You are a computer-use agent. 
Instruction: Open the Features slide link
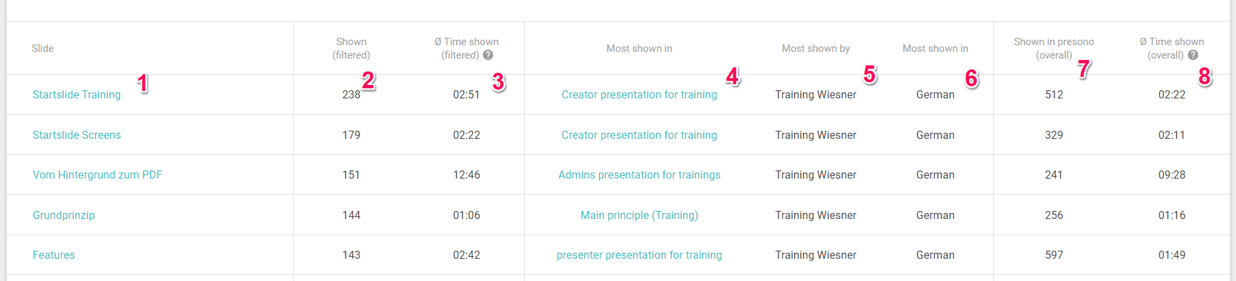click(x=54, y=255)
